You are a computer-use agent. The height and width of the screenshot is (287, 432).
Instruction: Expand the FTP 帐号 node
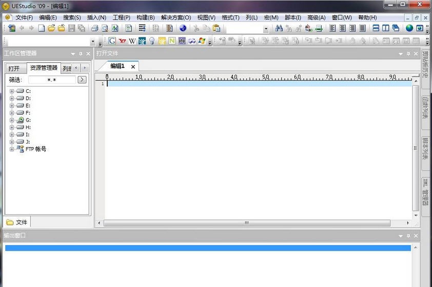[x=12, y=149]
